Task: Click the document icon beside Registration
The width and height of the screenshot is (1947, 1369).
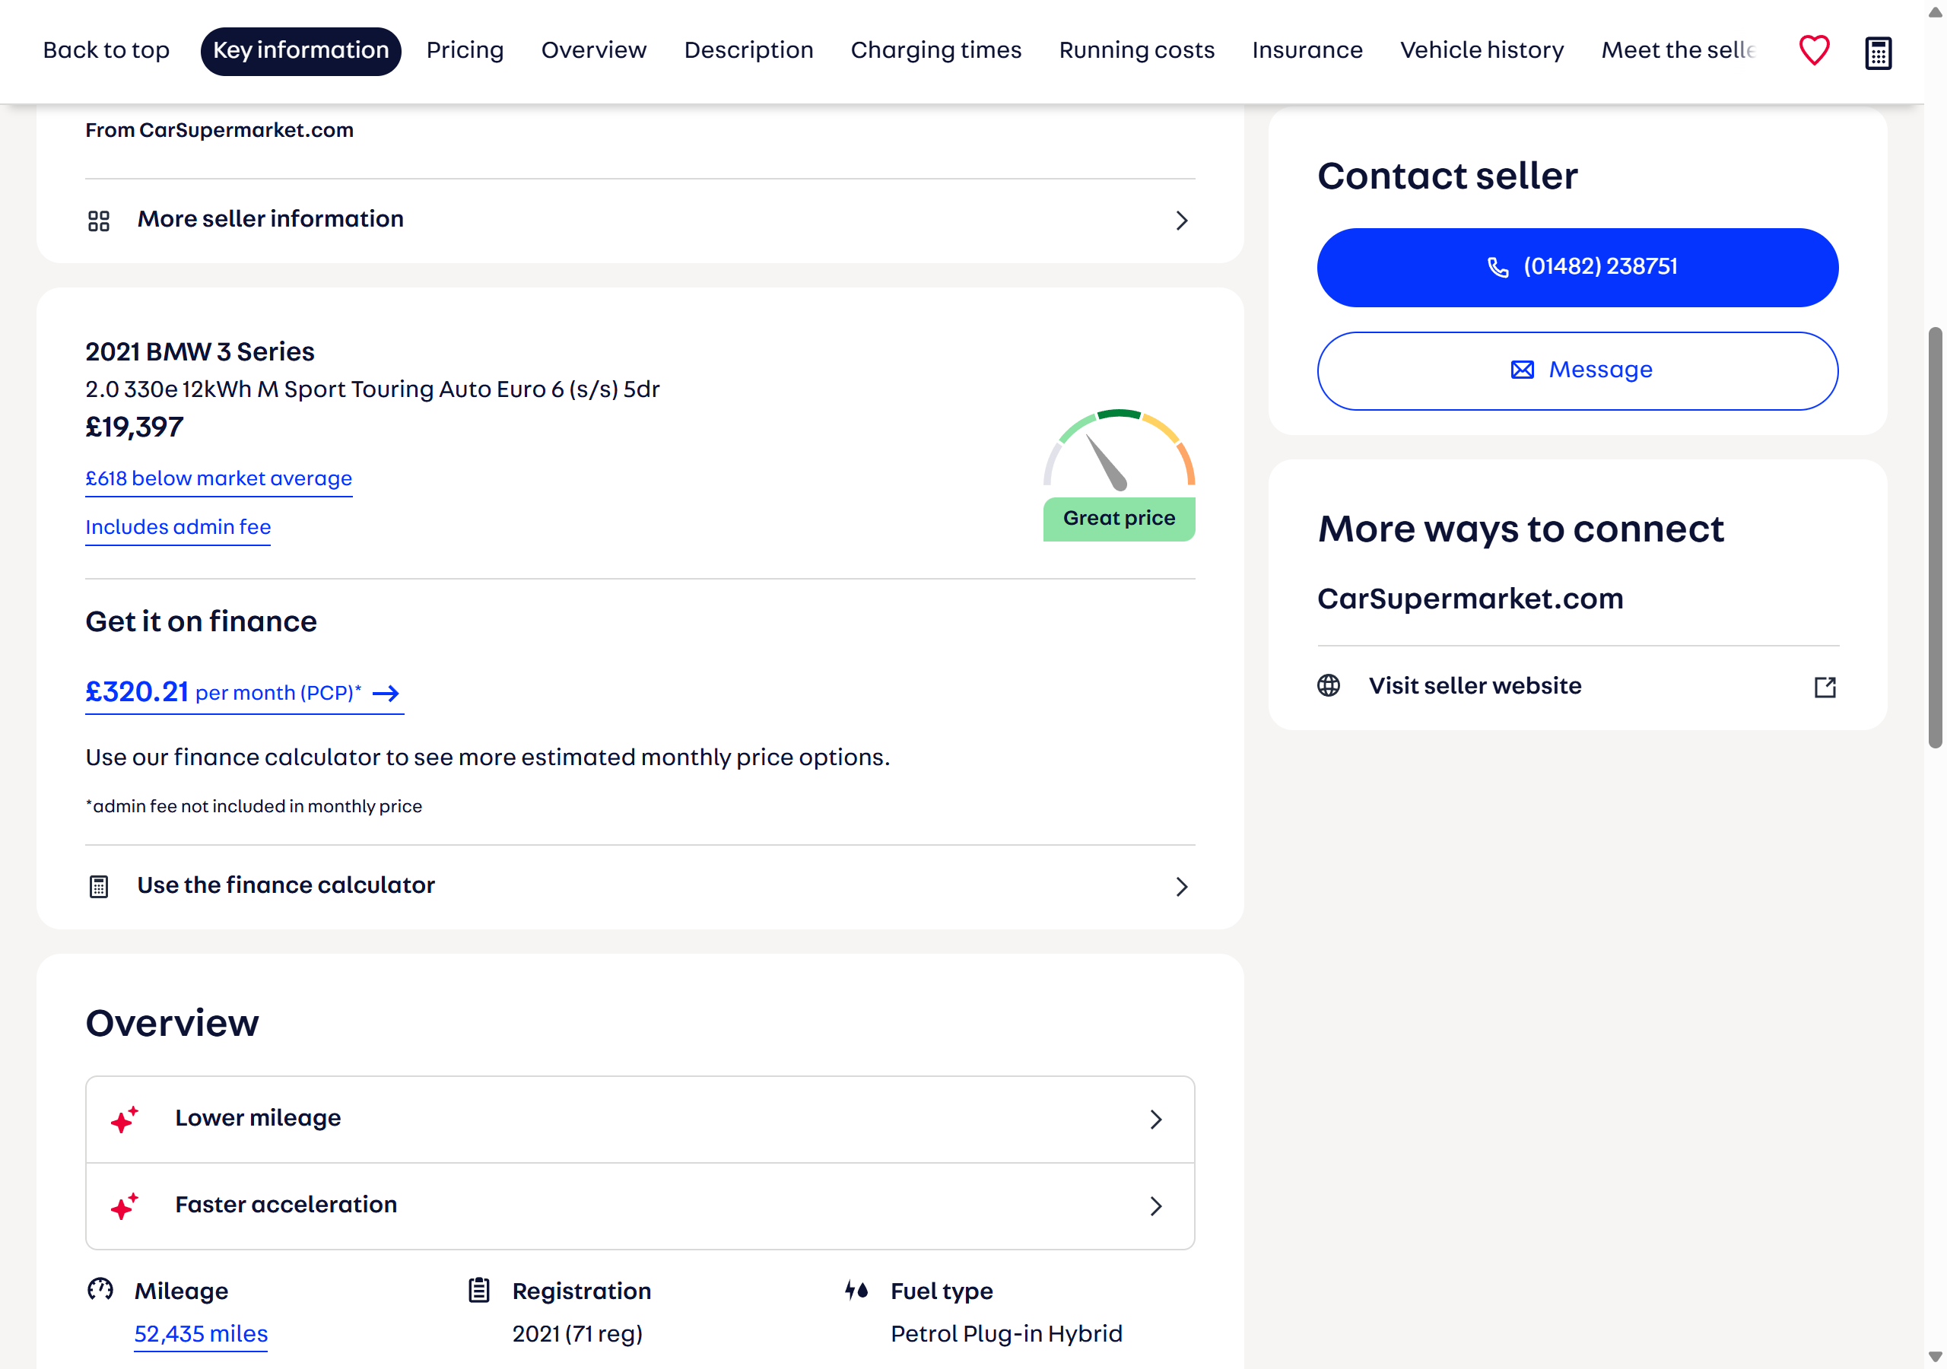Action: point(479,1290)
